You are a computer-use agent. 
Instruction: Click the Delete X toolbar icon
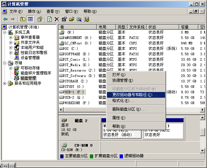57,19
